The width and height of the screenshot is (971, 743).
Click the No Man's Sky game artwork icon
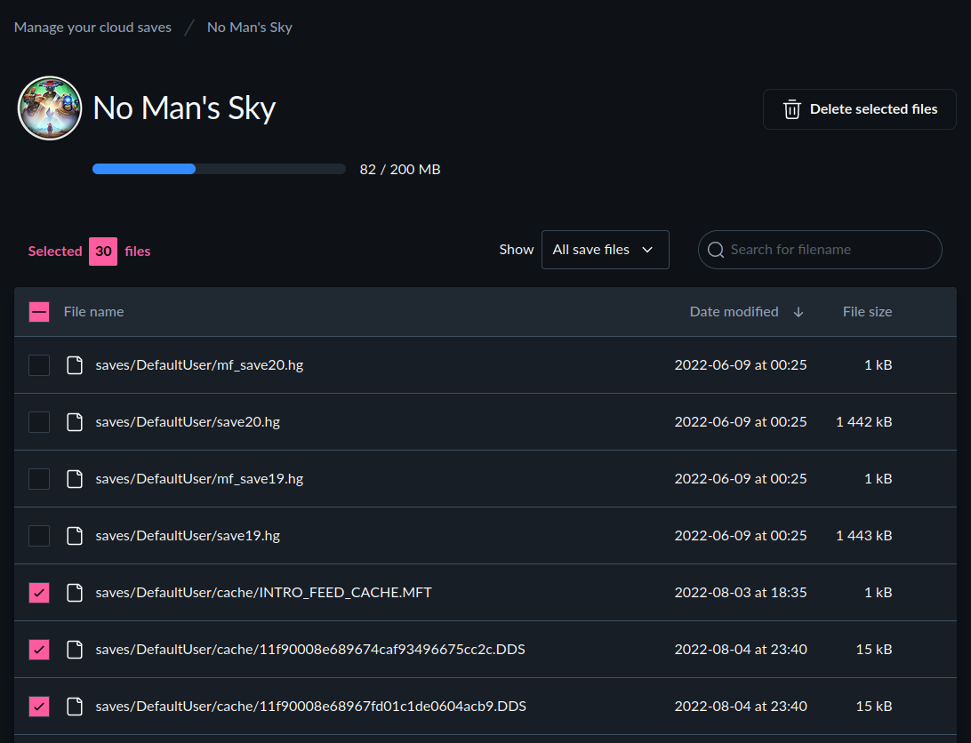(50, 108)
